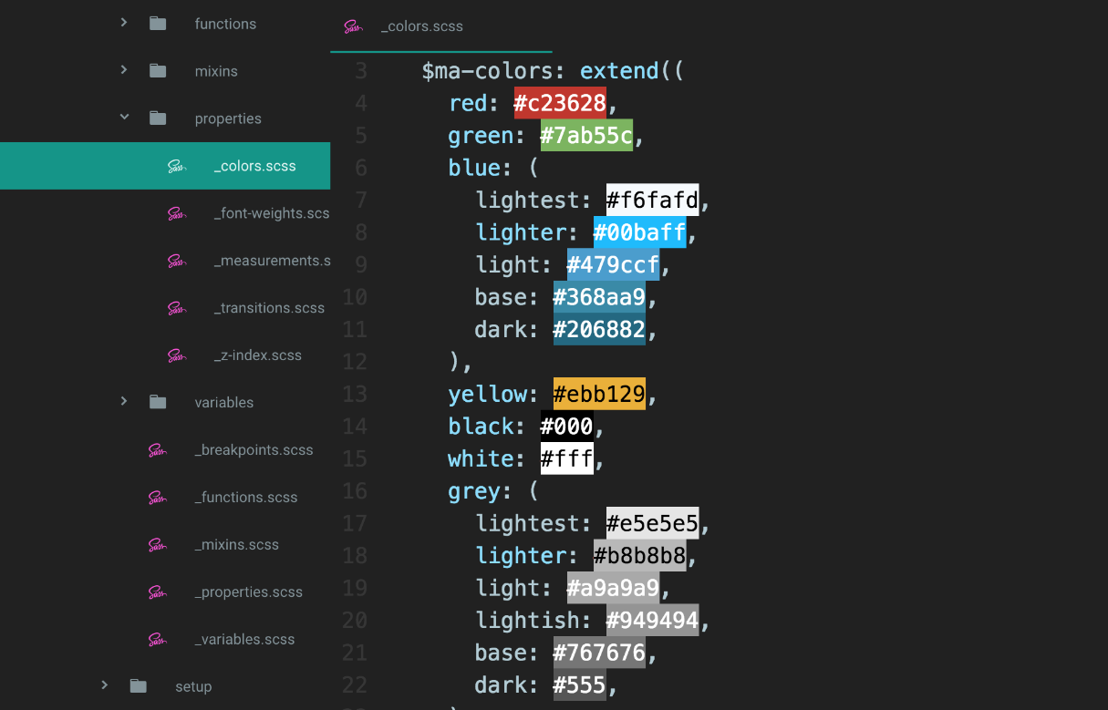Collapse the properties folder

124,117
